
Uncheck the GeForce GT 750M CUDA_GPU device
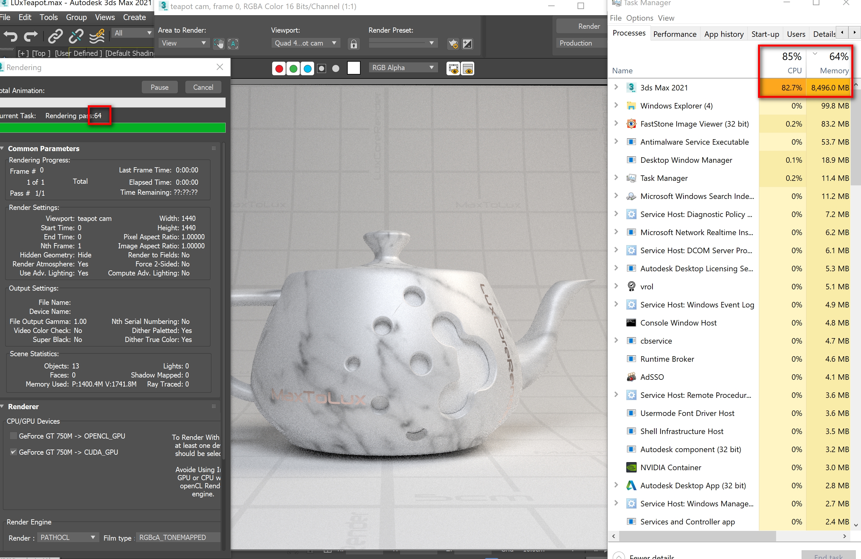point(13,452)
